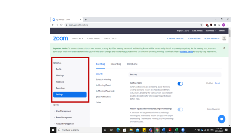Open Zoom app from taskbar
This screenshot has height=137, width=243.
pyautogui.click(x=183, y=130)
